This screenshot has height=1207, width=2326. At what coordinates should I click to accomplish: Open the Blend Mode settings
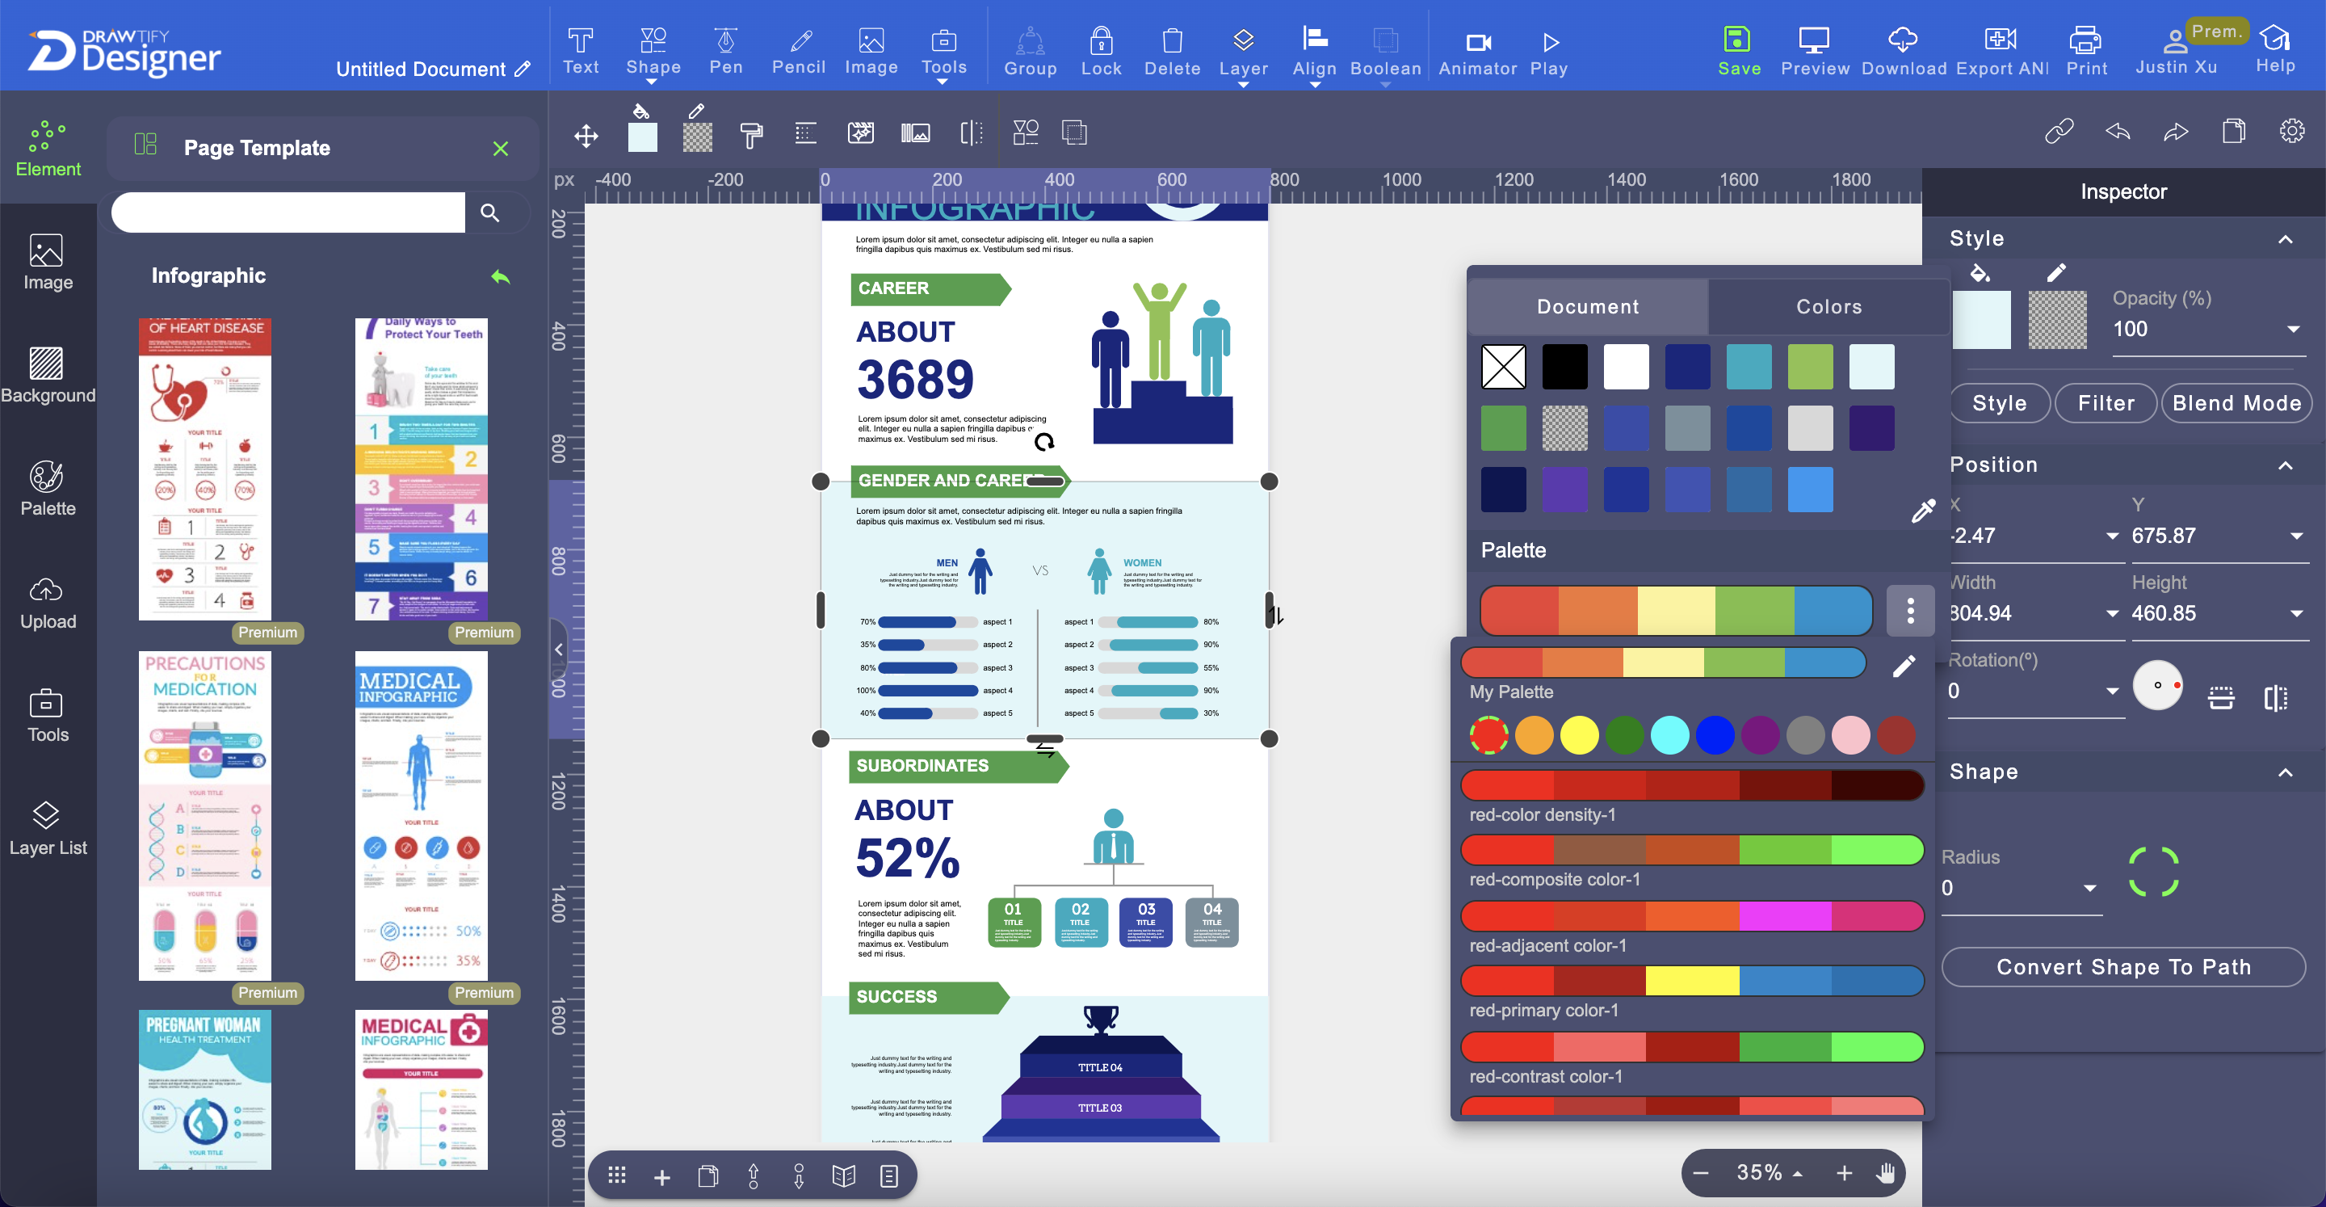coord(2236,403)
